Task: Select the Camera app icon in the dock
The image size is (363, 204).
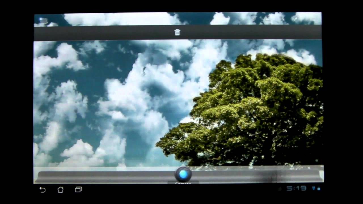Action: point(183,174)
